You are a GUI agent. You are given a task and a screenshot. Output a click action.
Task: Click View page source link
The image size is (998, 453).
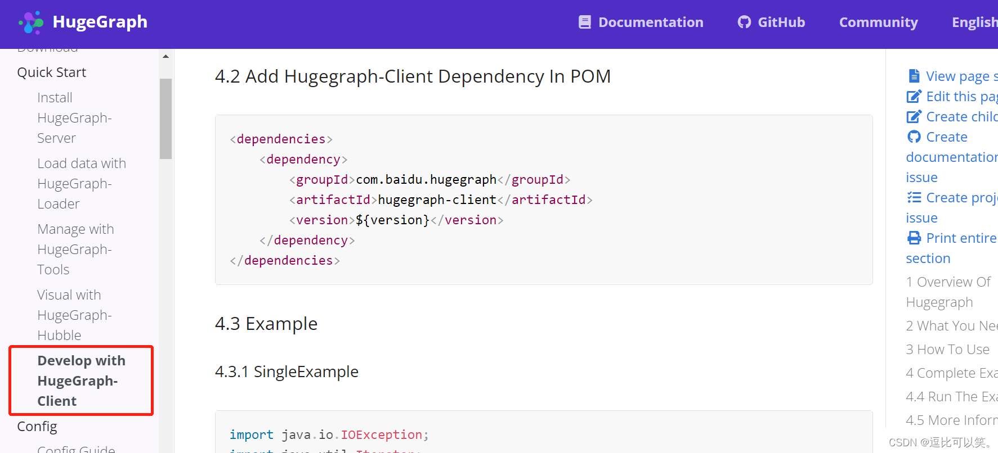(961, 76)
